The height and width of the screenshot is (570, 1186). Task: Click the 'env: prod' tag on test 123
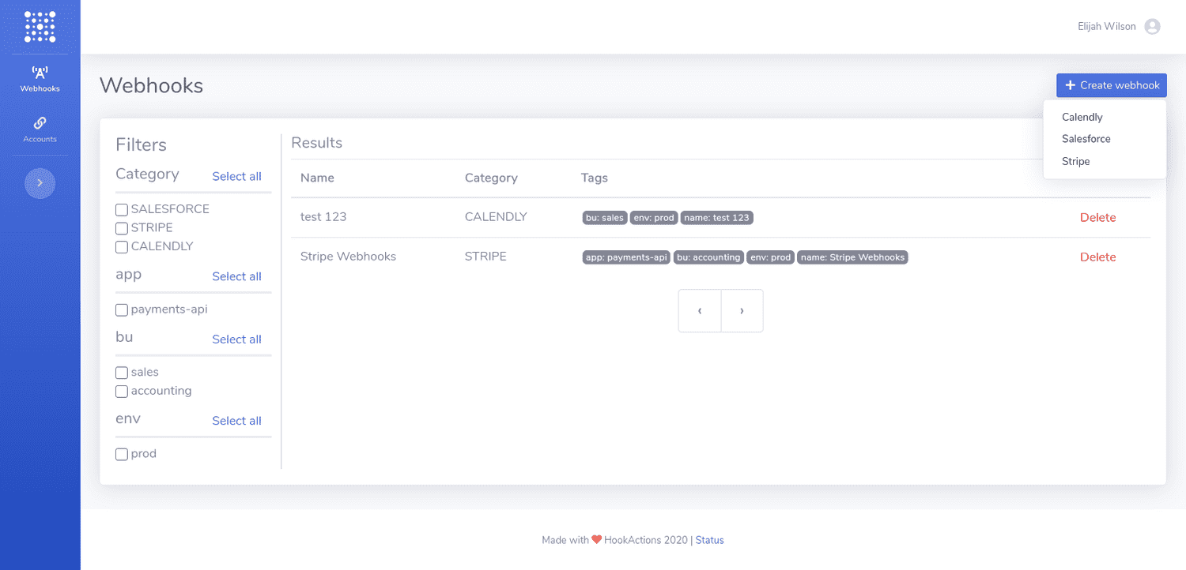tap(654, 218)
